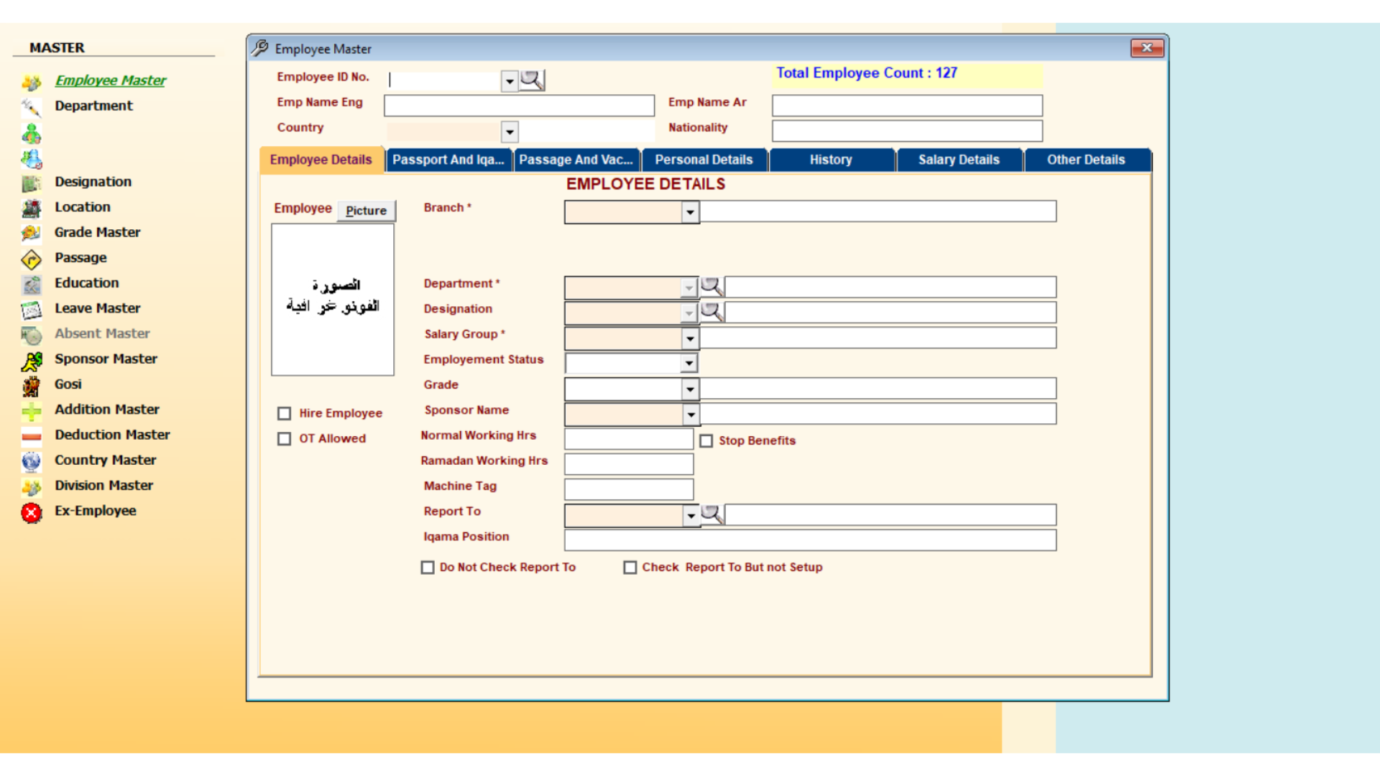Image resolution: width=1380 pixels, height=776 pixels.
Task: Click the Addition Master plus icon
Action: point(31,411)
